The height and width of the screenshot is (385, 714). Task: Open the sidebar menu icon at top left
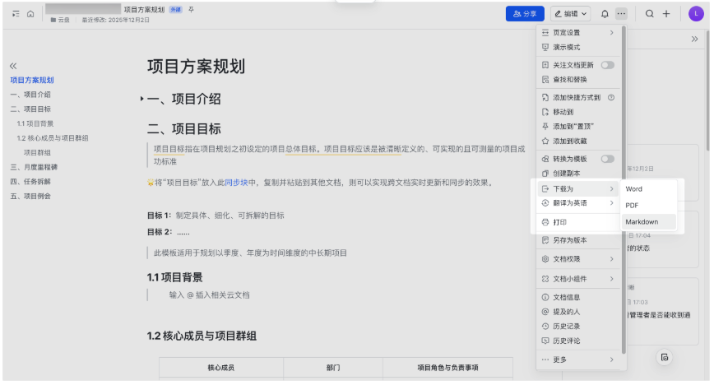[x=16, y=14]
